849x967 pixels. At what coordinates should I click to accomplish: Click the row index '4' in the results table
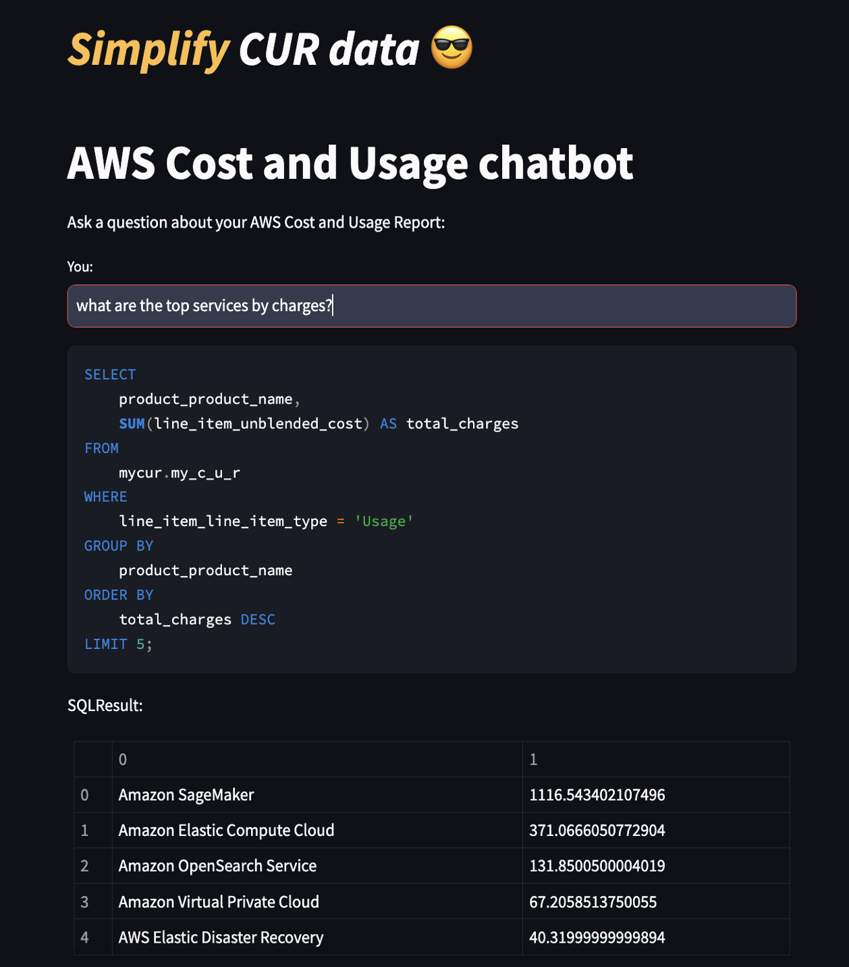point(84,937)
